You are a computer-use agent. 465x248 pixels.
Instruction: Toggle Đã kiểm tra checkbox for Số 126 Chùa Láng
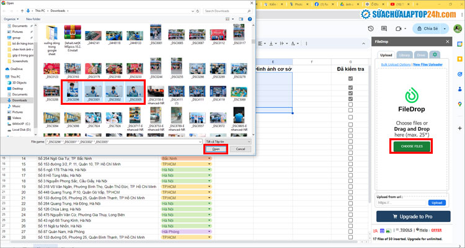(350, 209)
